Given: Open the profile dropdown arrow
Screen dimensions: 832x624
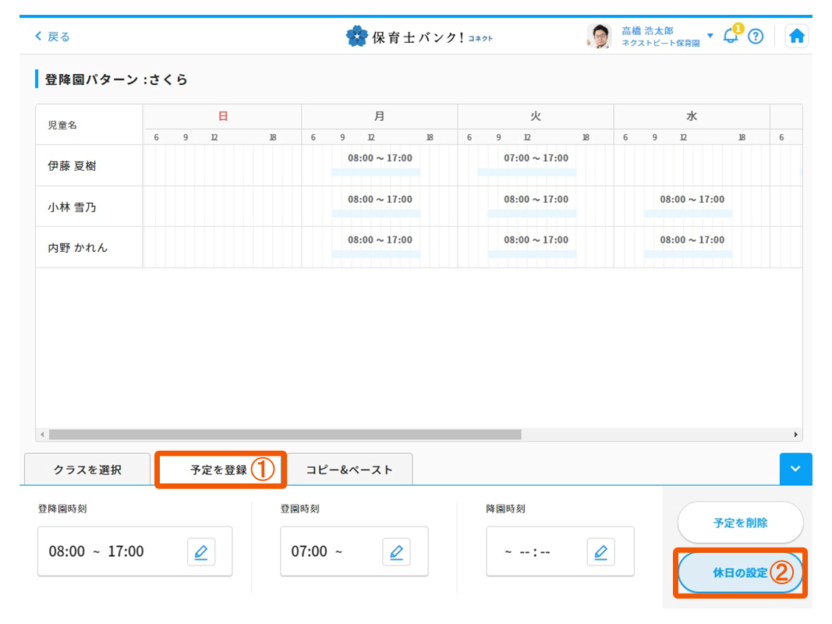Looking at the screenshot, I should pyautogui.click(x=710, y=36).
